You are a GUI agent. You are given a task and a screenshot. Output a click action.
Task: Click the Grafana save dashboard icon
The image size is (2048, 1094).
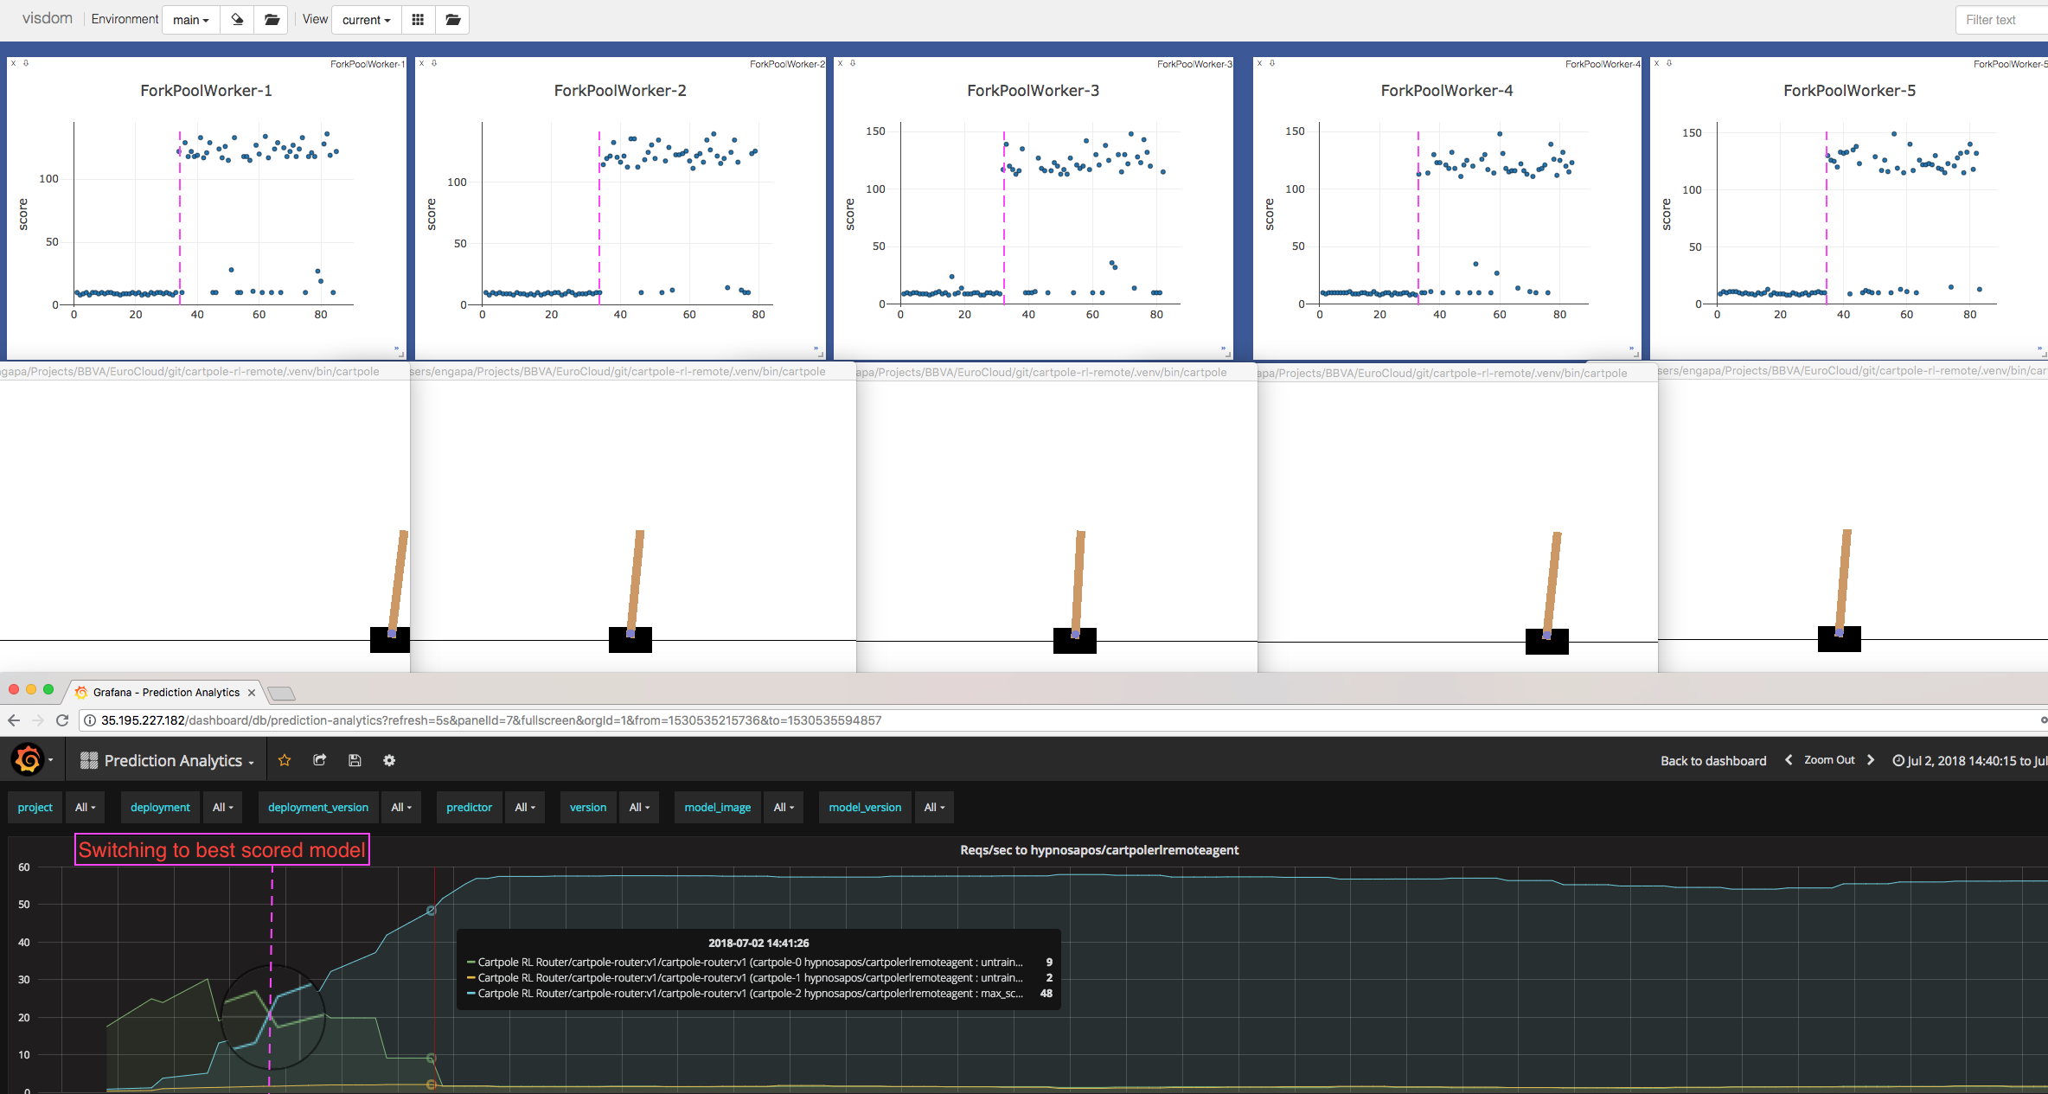tap(355, 760)
